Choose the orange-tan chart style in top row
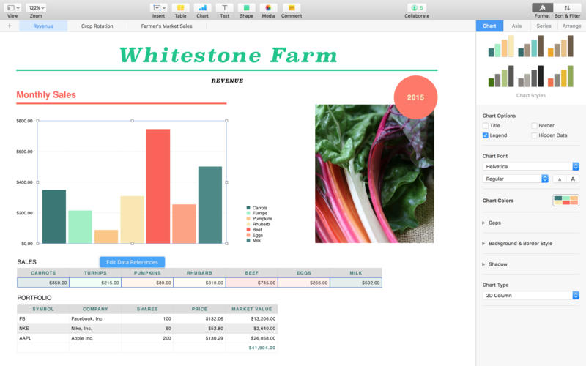Screen dimensions: 586x366 (x=560, y=46)
